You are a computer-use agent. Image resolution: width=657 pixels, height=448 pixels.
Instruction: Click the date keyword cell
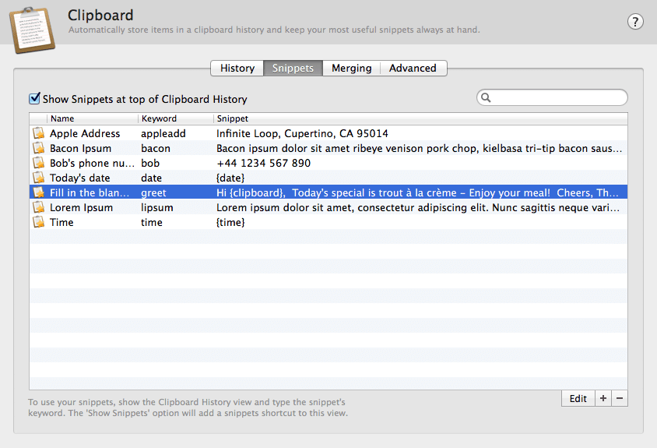(x=151, y=178)
